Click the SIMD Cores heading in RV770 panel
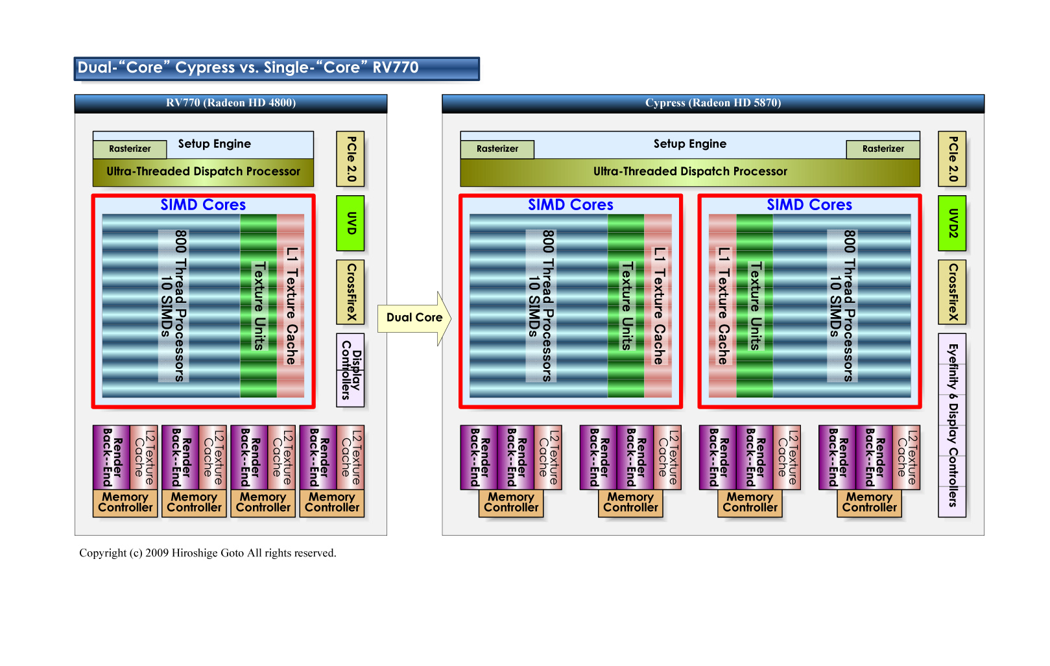This screenshot has height=666, width=1050. [203, 205]
